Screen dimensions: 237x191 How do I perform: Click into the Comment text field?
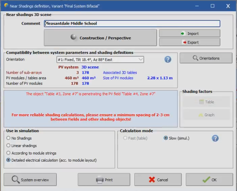[132, 24]
